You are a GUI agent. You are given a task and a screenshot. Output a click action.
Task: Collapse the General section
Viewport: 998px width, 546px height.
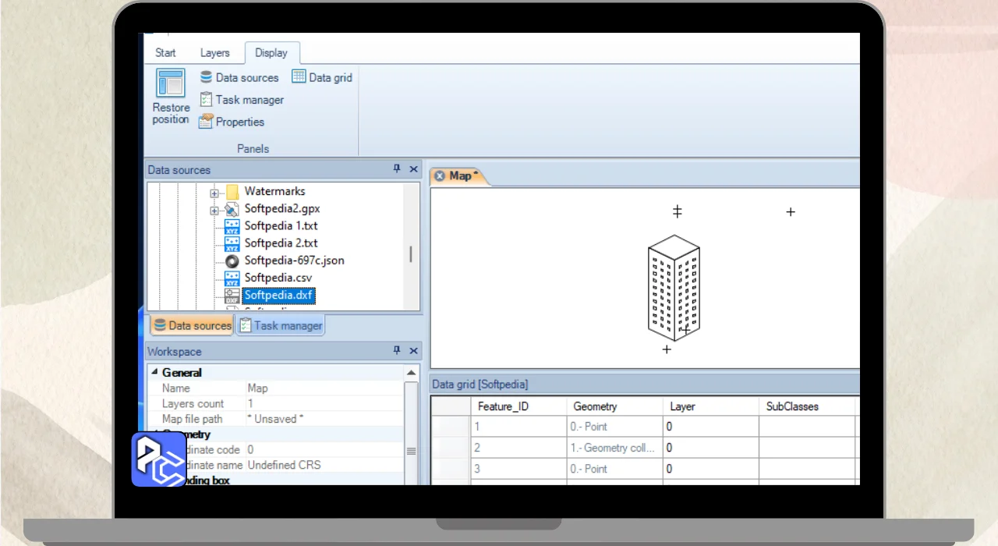[x=154, y=373]
